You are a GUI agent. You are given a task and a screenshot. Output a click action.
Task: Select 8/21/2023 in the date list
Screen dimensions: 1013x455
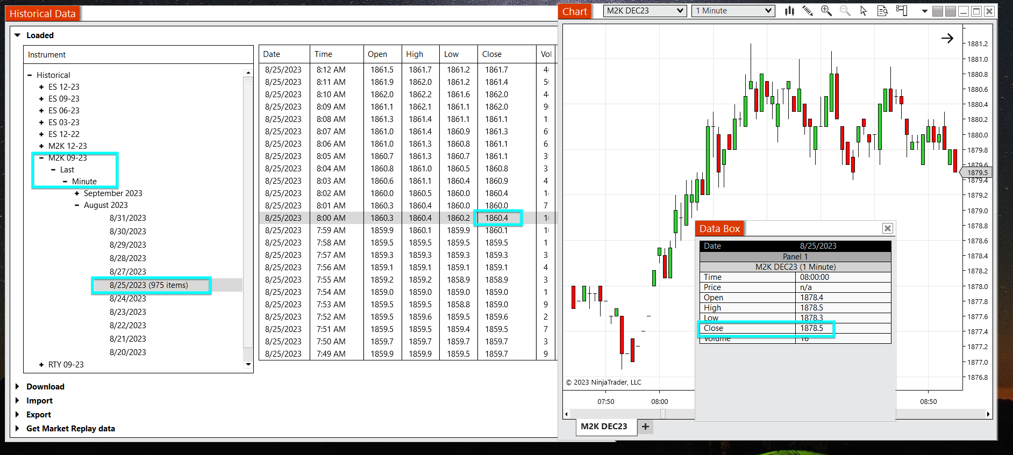coord(128,339)
